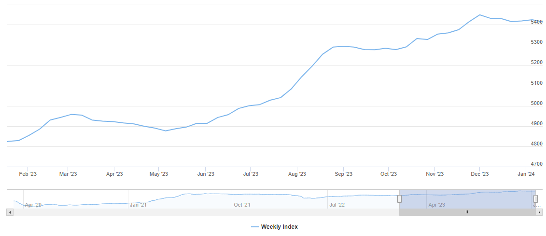This screenshot has height=236, width=546.
Task: Select Oct '21 in the navigator timeline
Action: [242, 205]
